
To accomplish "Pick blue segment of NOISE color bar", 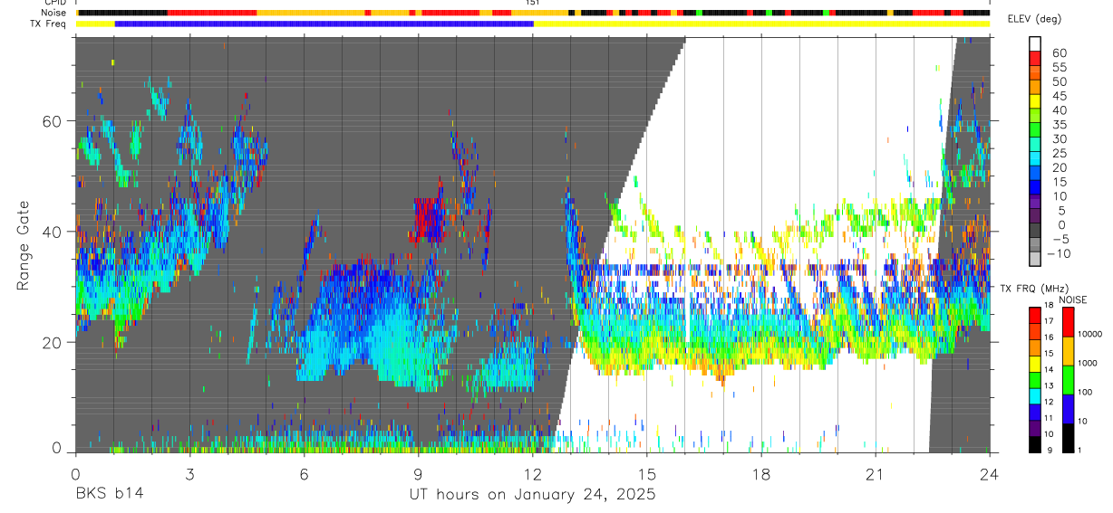I will tap(1068, 407).
